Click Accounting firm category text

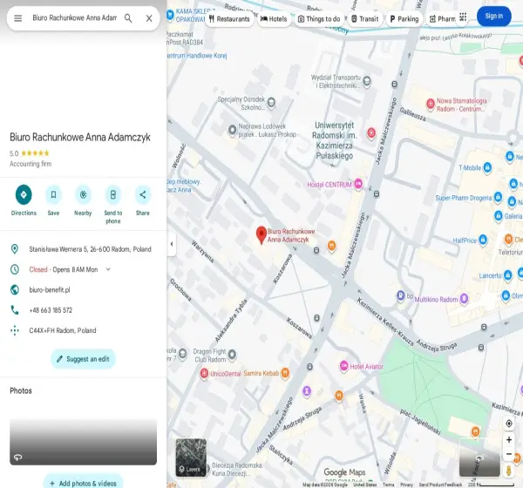31,164
